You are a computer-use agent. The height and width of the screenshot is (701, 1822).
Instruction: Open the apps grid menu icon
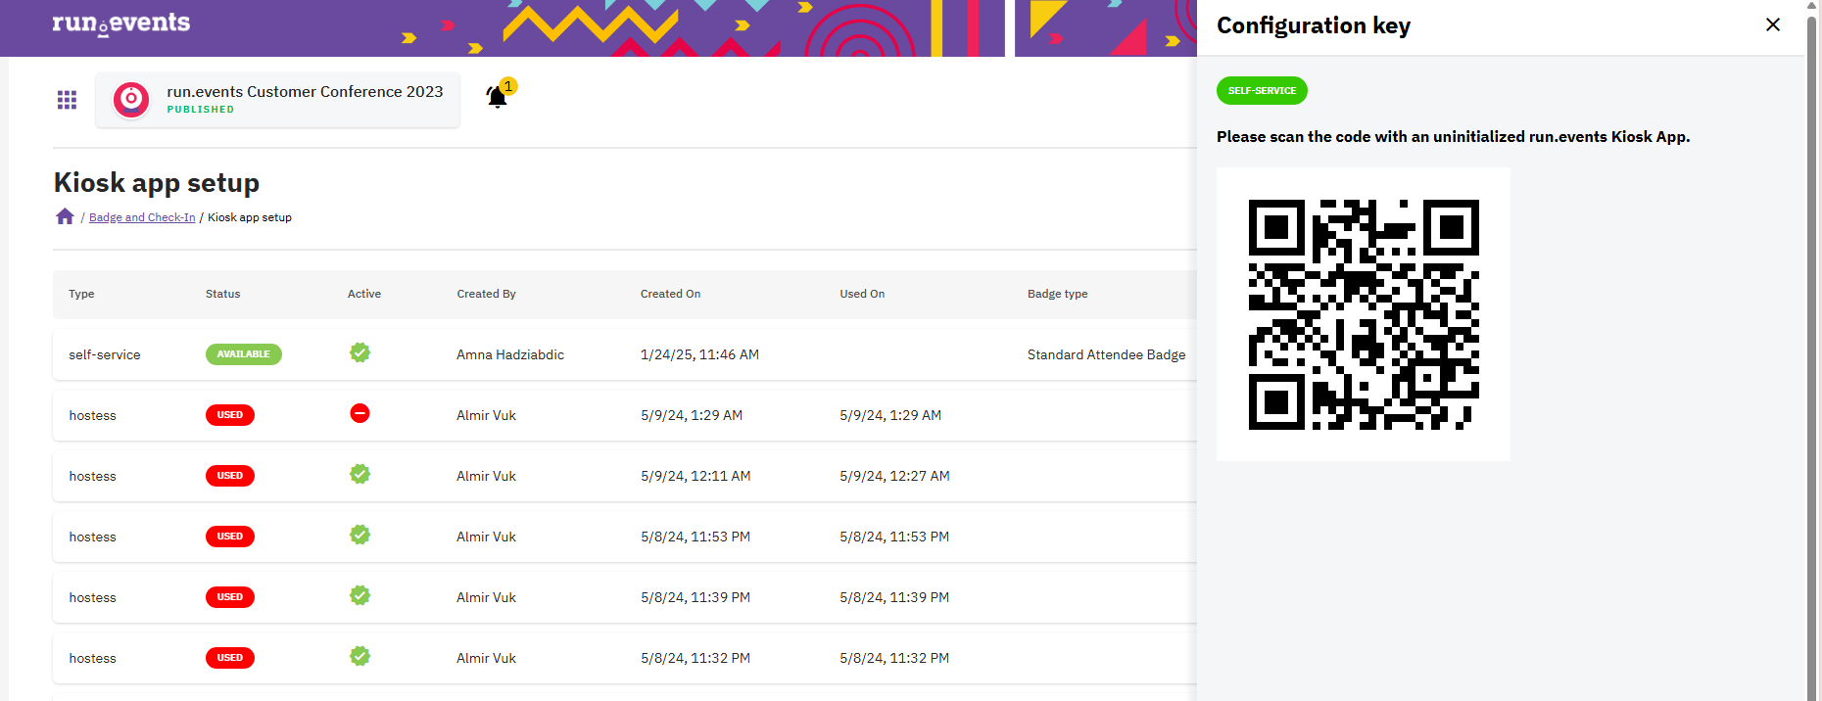pyautogui.click(x=67, y=100)
